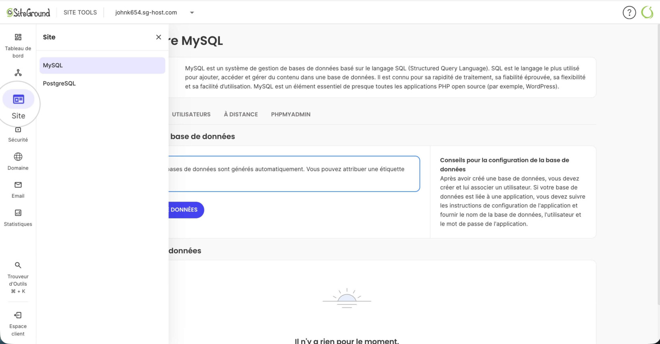Click the 'base de données' section heading
Image resolution: width=660 pixels, height=344 pixels.
pos(202,136)
